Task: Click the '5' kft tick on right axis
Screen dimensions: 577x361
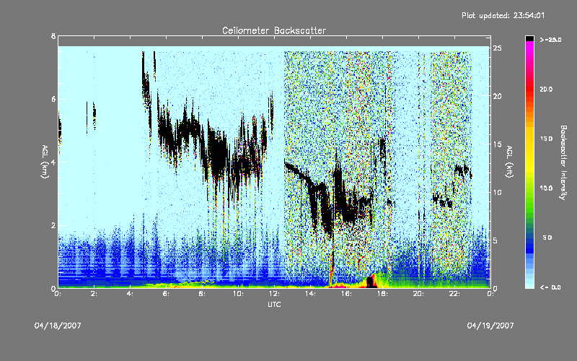Action: tap(495, 240)
